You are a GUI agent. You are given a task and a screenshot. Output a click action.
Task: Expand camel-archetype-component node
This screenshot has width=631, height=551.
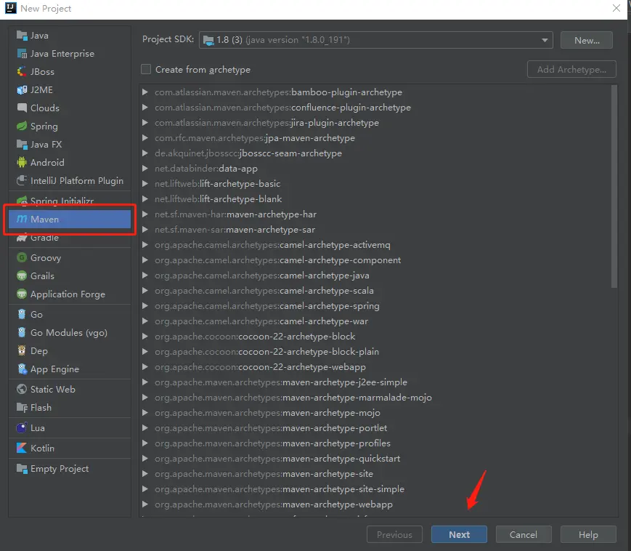pos(145,260)
